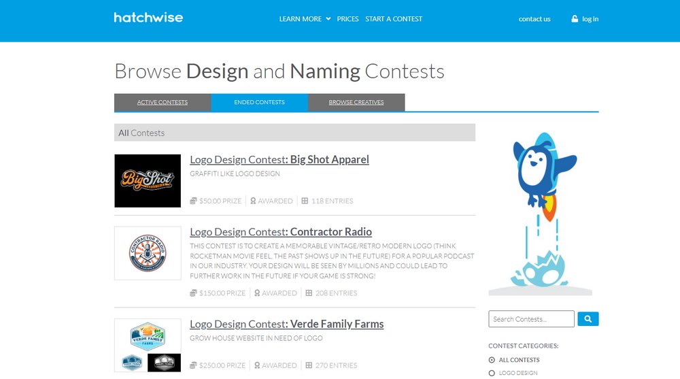Click the "$250.00 PRIZE" text
This screenshot has height=379, width=680.
(222, 365)
